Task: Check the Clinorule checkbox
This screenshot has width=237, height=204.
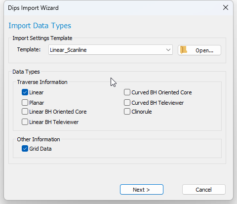Action: pos(127,112)
